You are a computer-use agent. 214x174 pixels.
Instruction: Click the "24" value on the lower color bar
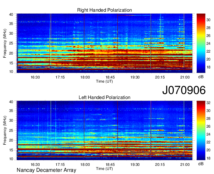point(208,134)
